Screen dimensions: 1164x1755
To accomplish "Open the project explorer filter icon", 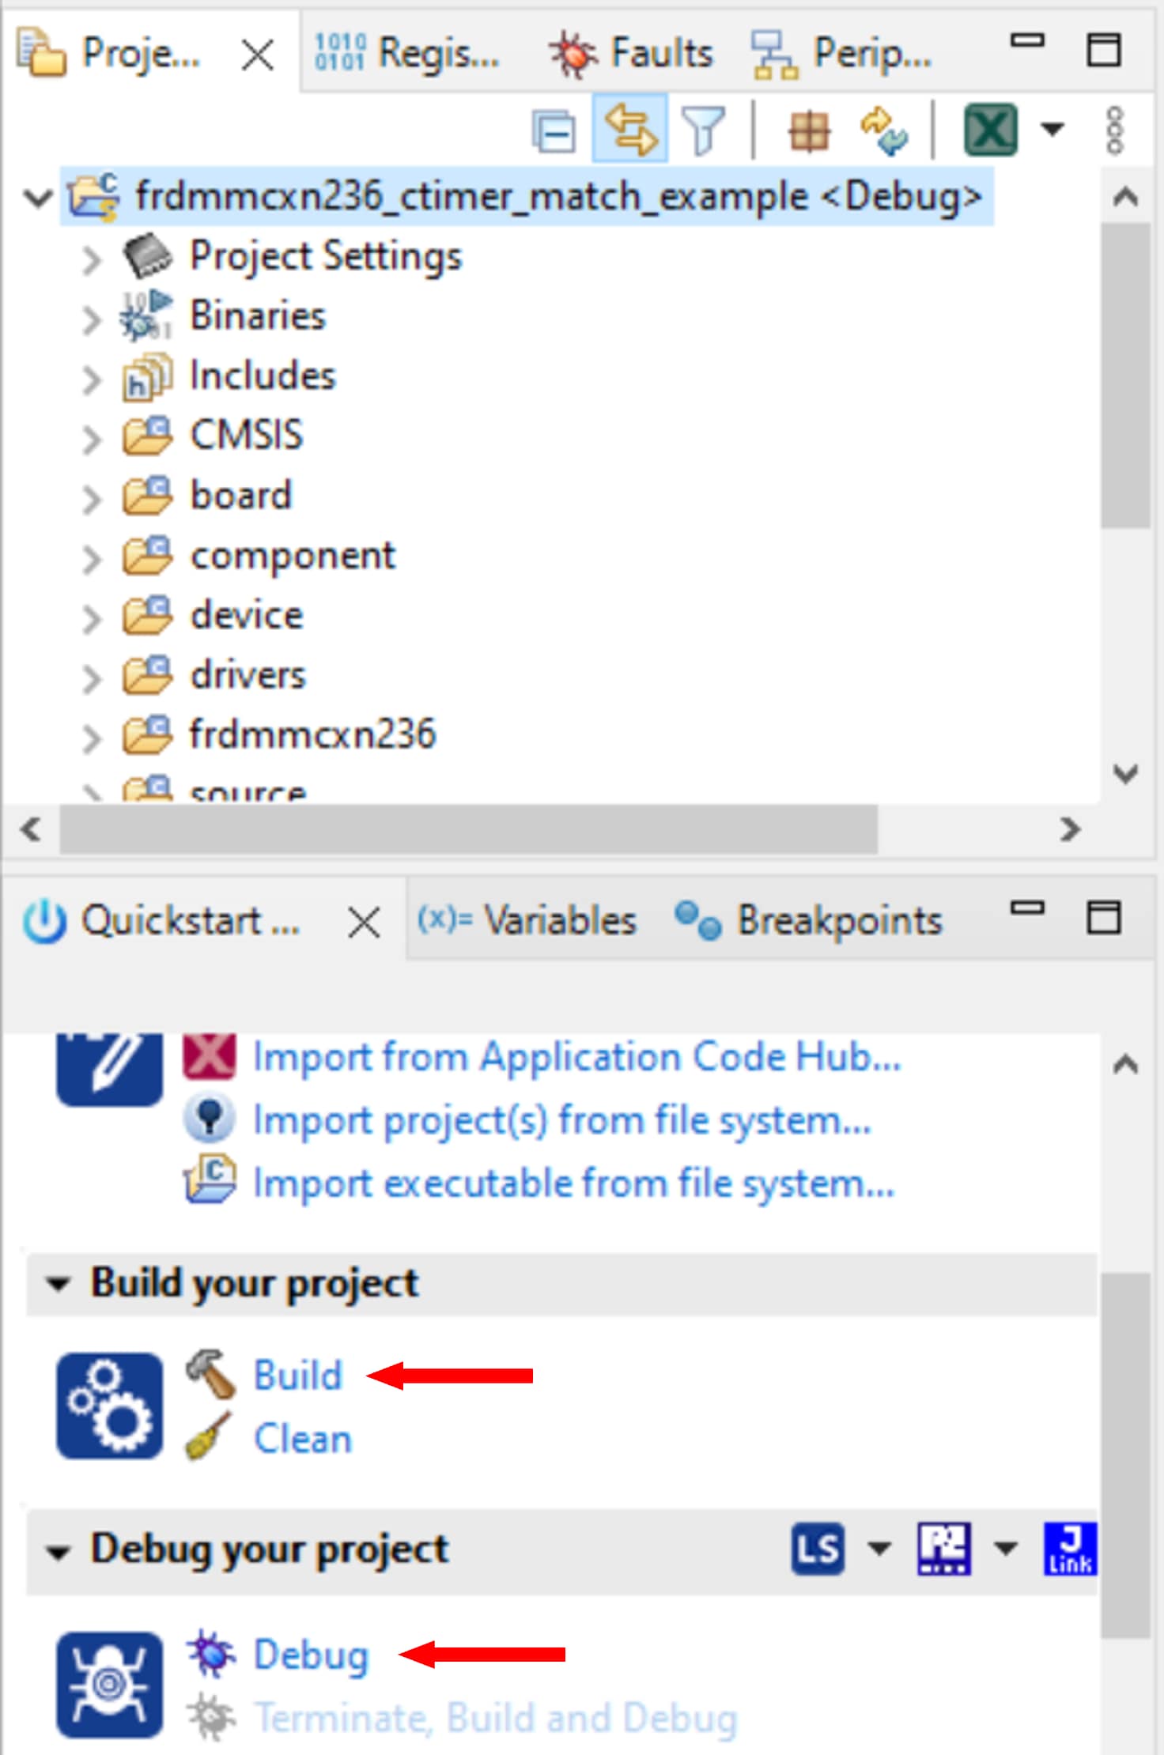I will [x=702, y=131].
